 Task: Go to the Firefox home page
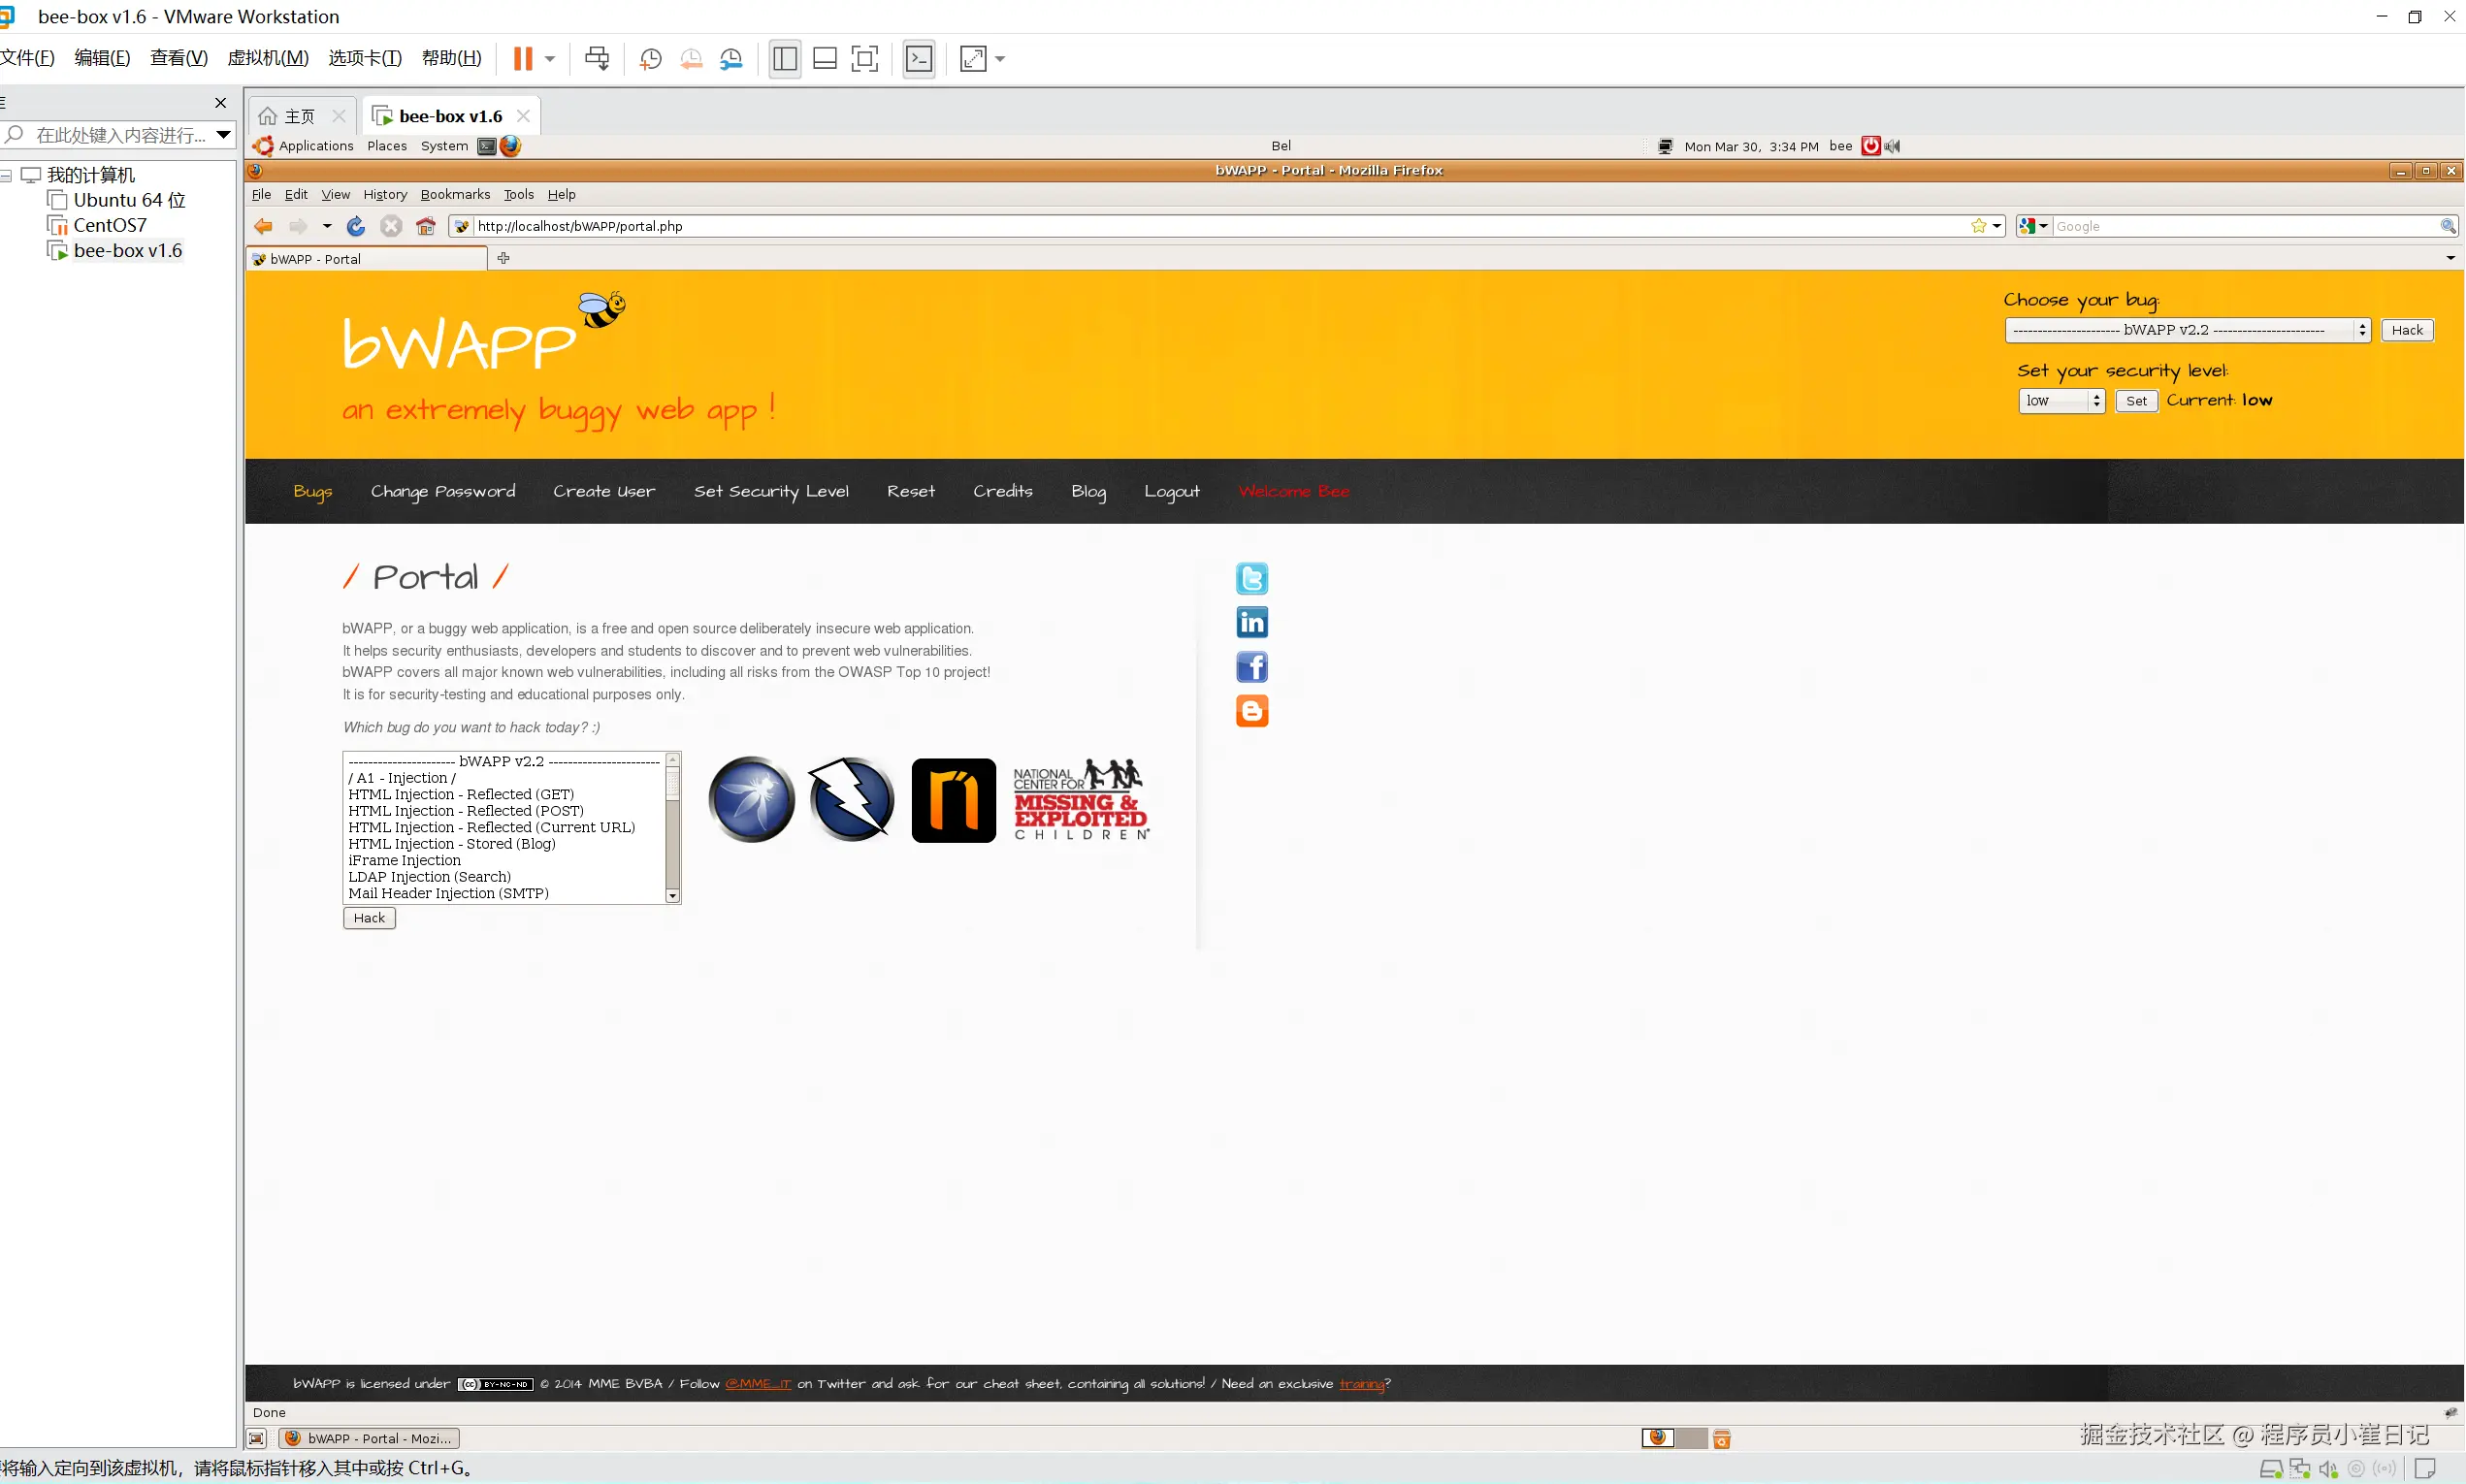click(x=426, y=226)
